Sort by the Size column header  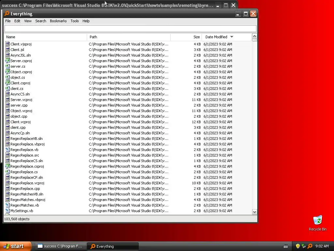[186, 37]
